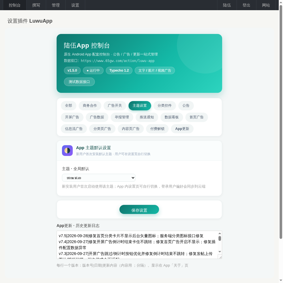The image size is (283, 283).
Task: Open the 控制台 menu in top bar
Action: click(x=15, y=5)
